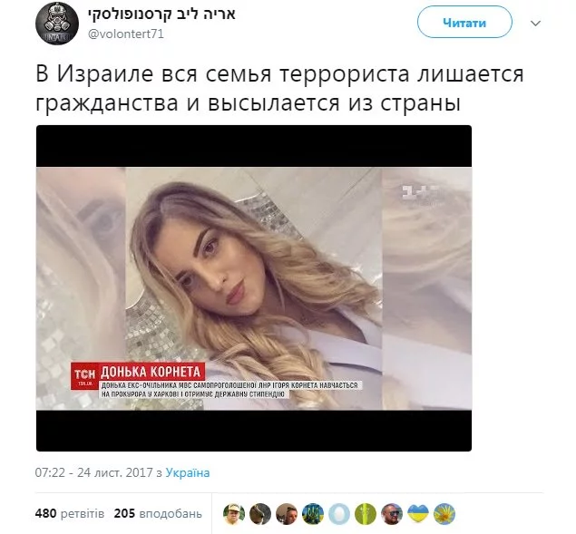576x534 pixels.
Task: Expand the tweet options chevron
Action: tap(535, 24)
